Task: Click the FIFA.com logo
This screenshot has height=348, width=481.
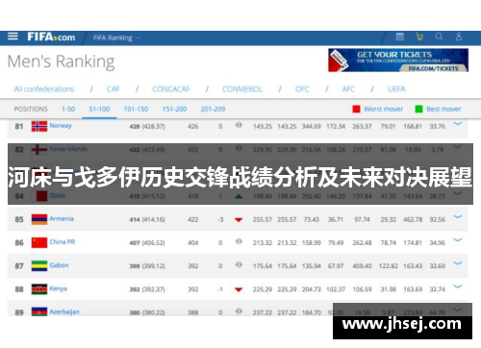Action: tap(51, 37)
